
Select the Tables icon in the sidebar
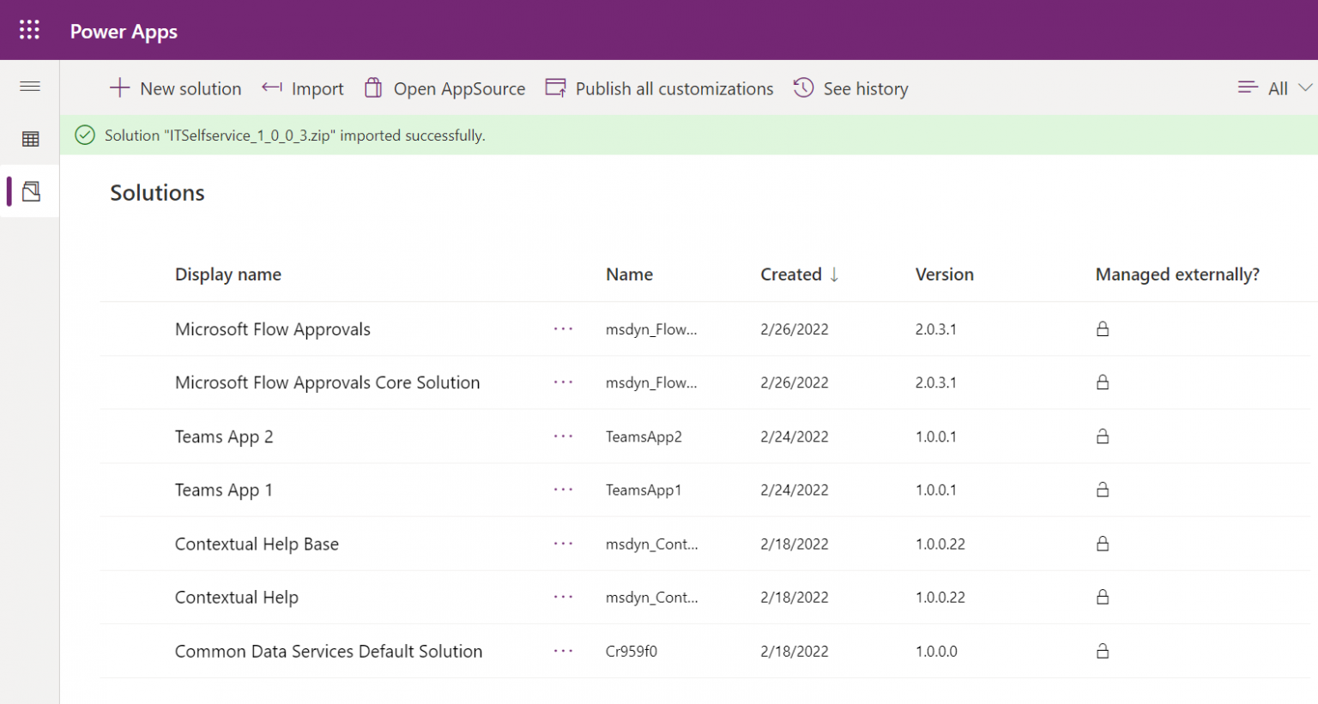(29, 138)
